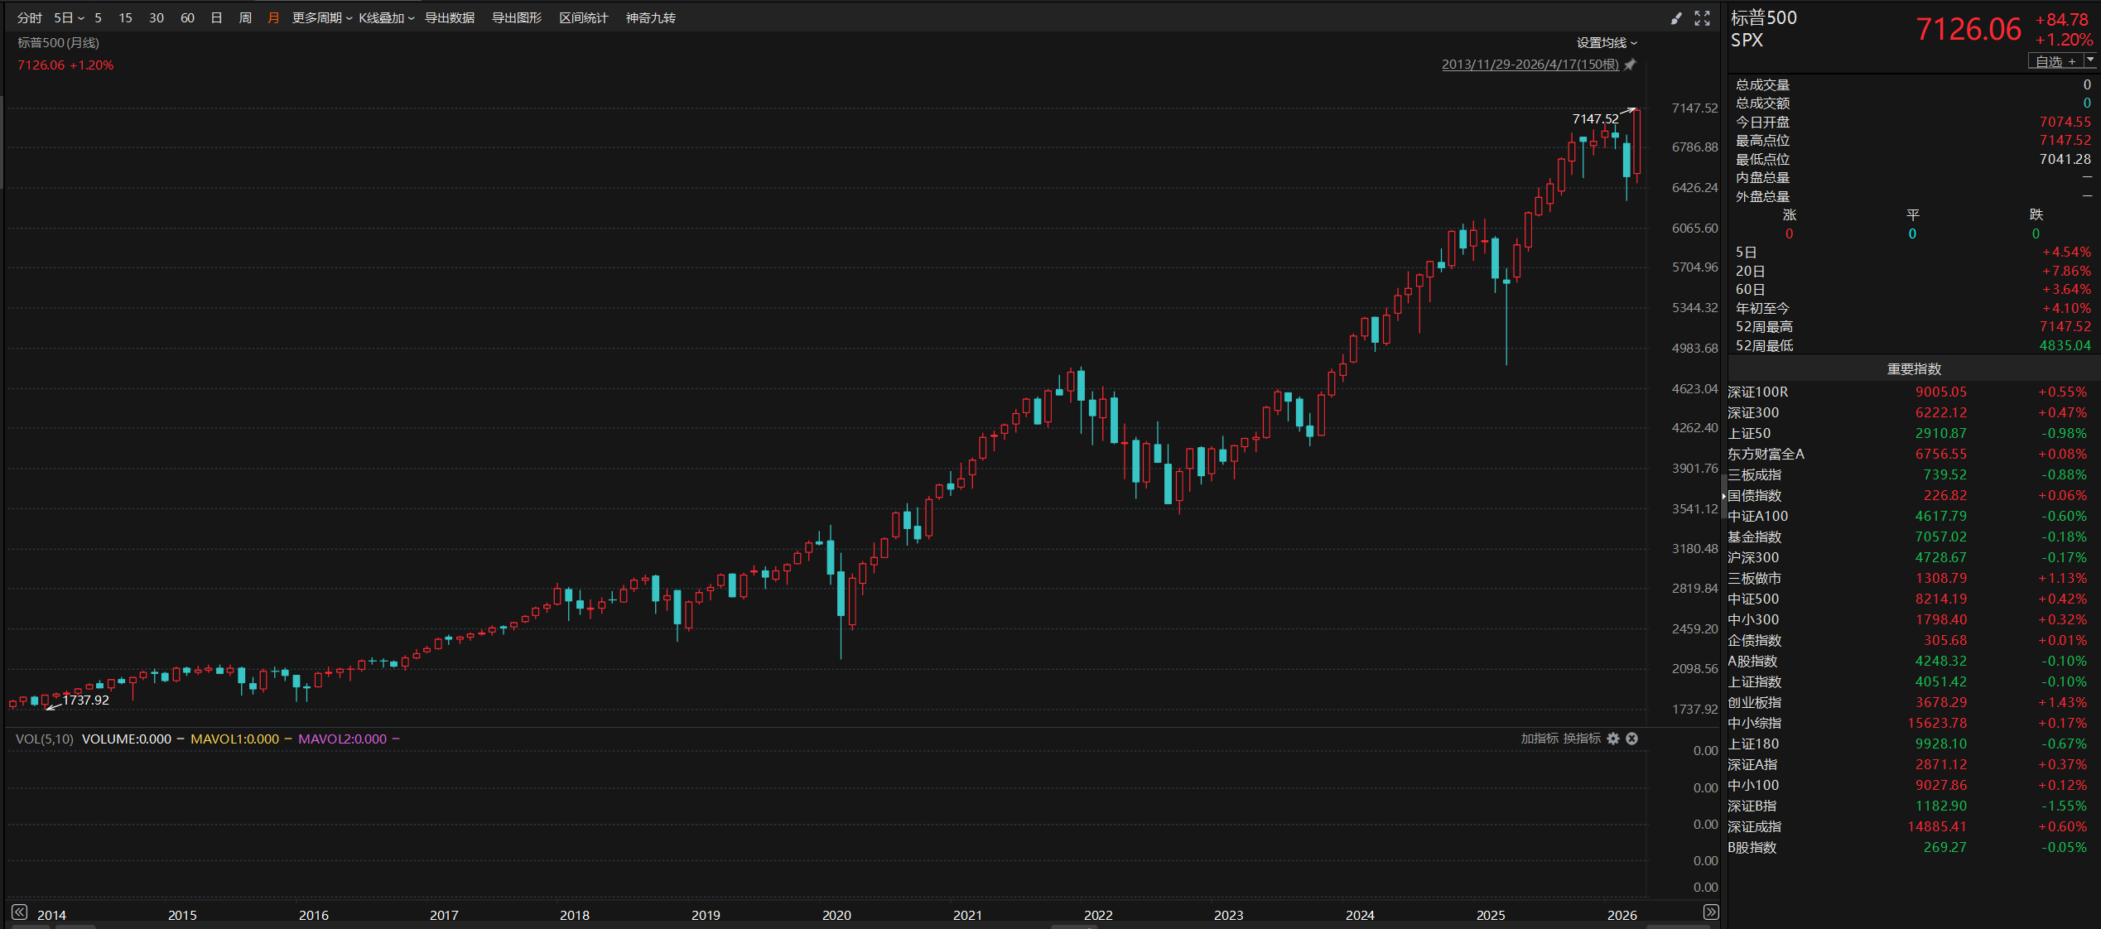Switch to monthly (月) K-line period
Image resolution: width=2101 pixels, height=929 pixels.
pyautogui.click(x=273, y=18)
